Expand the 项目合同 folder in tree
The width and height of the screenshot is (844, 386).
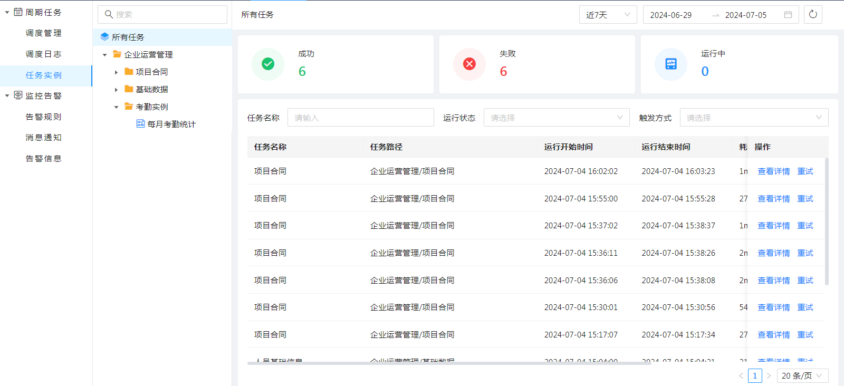117,72
